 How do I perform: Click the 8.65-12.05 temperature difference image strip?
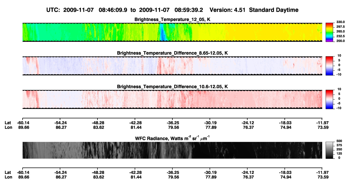pyautogui.click(x=172, y=66)
